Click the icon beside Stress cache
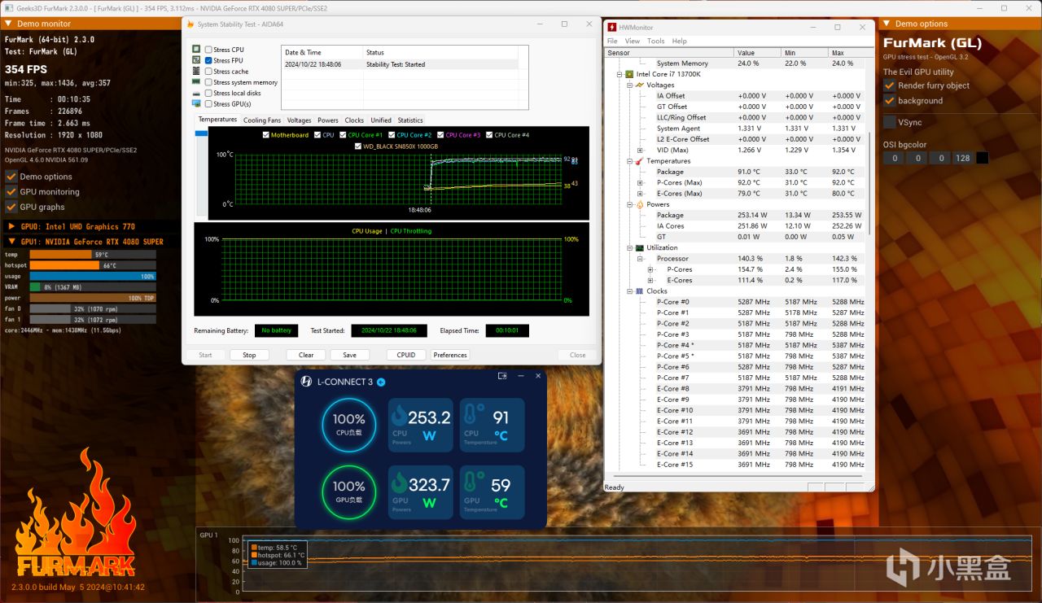The height and width of the screenshot is (603, 1042). point(197,72)
